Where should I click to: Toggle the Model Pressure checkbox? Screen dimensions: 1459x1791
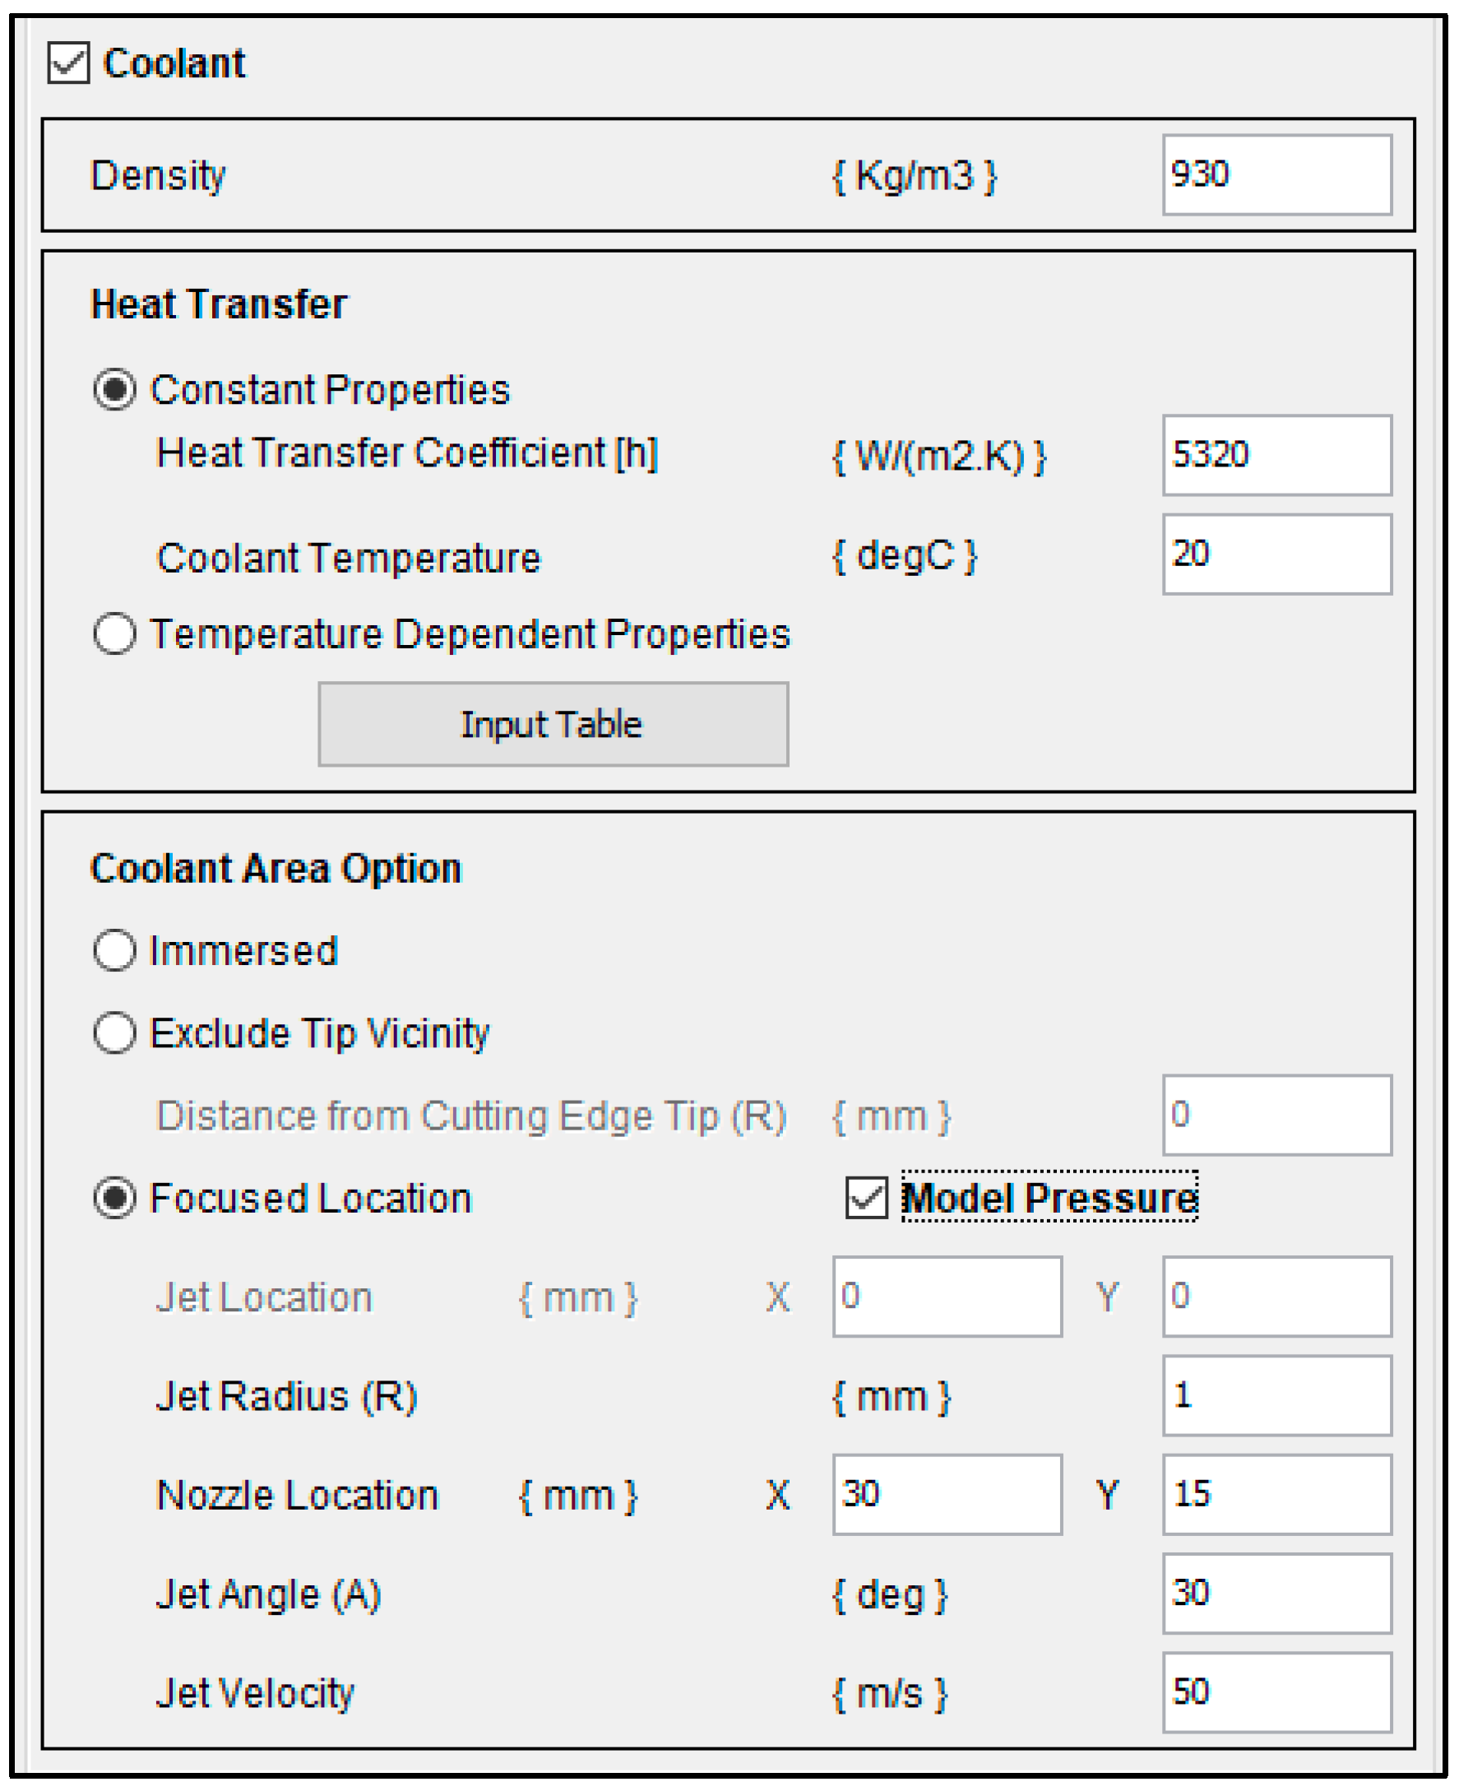867,1196
